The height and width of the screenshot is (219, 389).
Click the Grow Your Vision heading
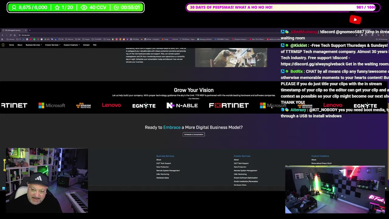click(194, 90)
